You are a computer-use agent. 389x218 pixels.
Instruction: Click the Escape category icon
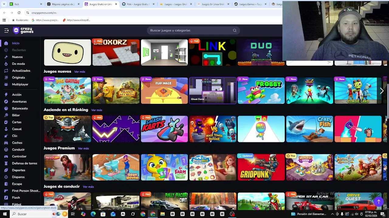point(6,184)
